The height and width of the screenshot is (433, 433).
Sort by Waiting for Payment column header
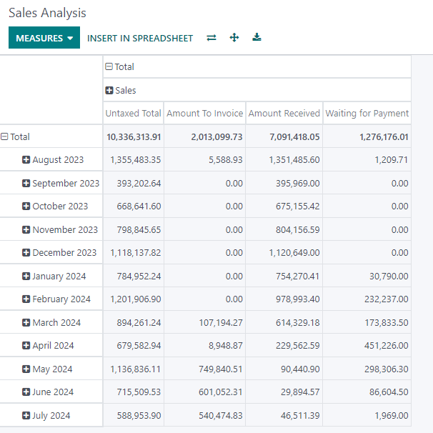(x=367, y=113)
